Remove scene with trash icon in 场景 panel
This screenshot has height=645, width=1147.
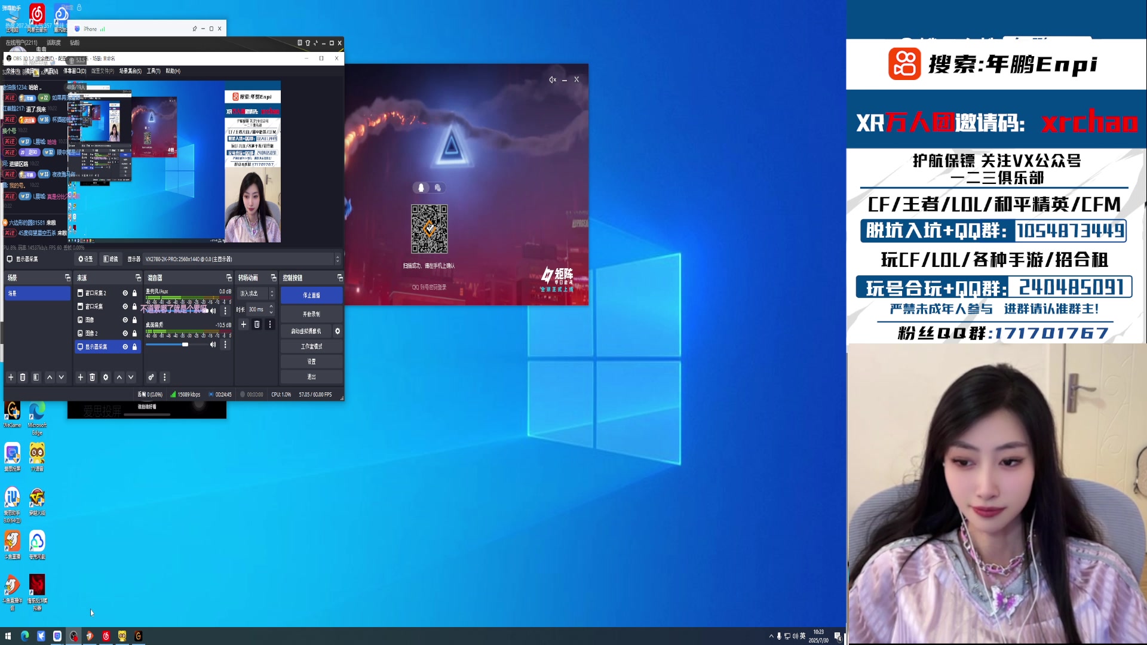pos(23,377)
